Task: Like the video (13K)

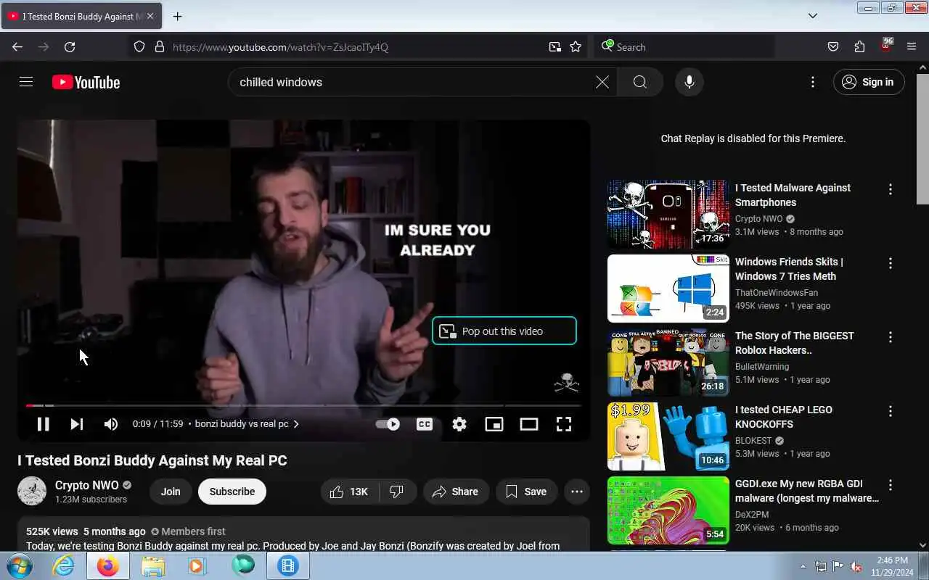Action: pos(349,492)
